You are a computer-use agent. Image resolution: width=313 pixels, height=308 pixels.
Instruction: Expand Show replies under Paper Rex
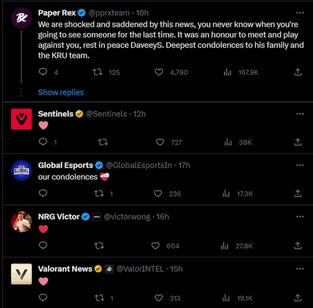(61, 92)
